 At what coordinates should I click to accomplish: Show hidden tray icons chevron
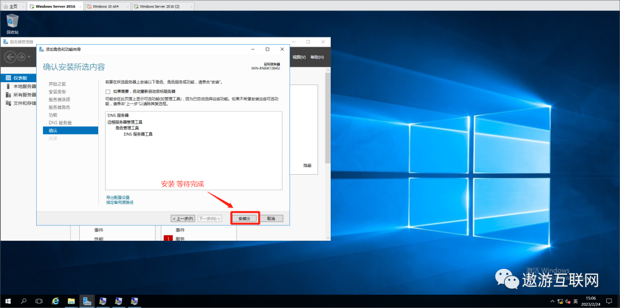[x=553, y=301]
